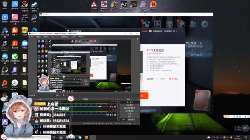Open the folder icon in game top bar
Screen dimensions: 250x140
146,24
